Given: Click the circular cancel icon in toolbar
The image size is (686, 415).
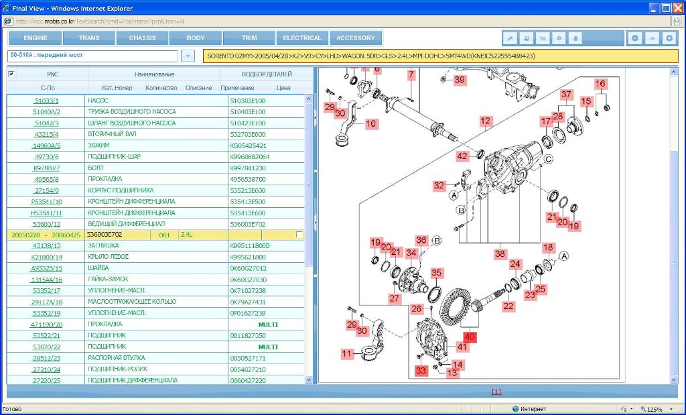Looking at the screenshot, I should point(559,38).
